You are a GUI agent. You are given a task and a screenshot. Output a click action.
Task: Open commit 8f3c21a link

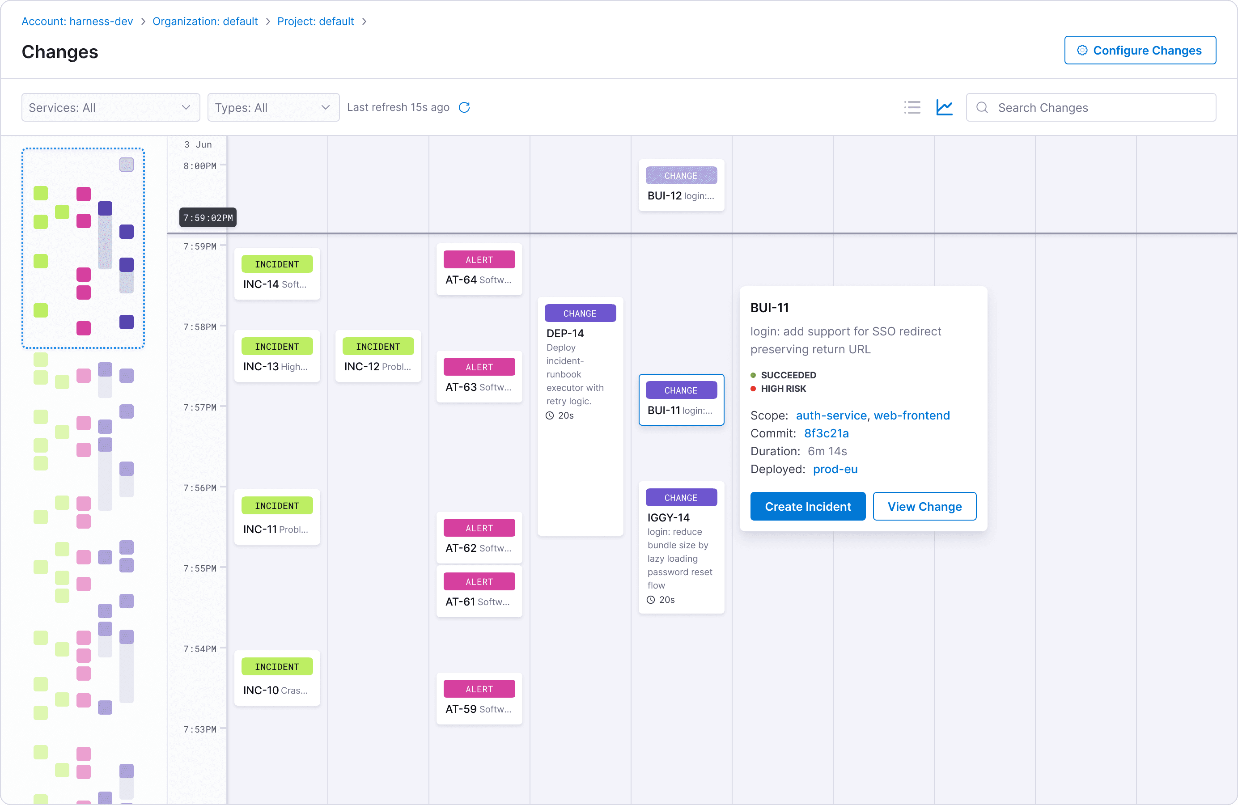[x=826, y=433]
